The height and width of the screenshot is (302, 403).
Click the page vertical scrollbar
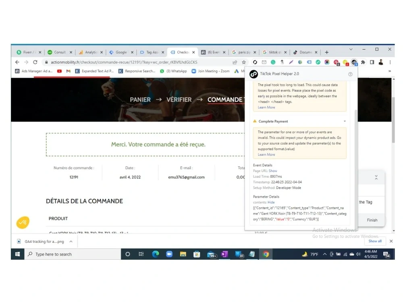(x=393, y=120)
